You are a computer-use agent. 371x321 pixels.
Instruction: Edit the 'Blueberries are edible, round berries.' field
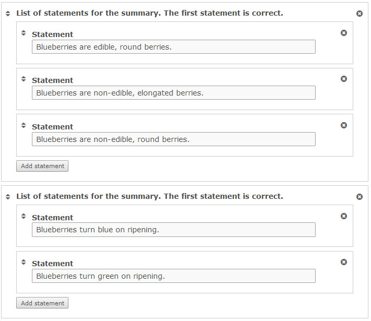click(173, 47)
